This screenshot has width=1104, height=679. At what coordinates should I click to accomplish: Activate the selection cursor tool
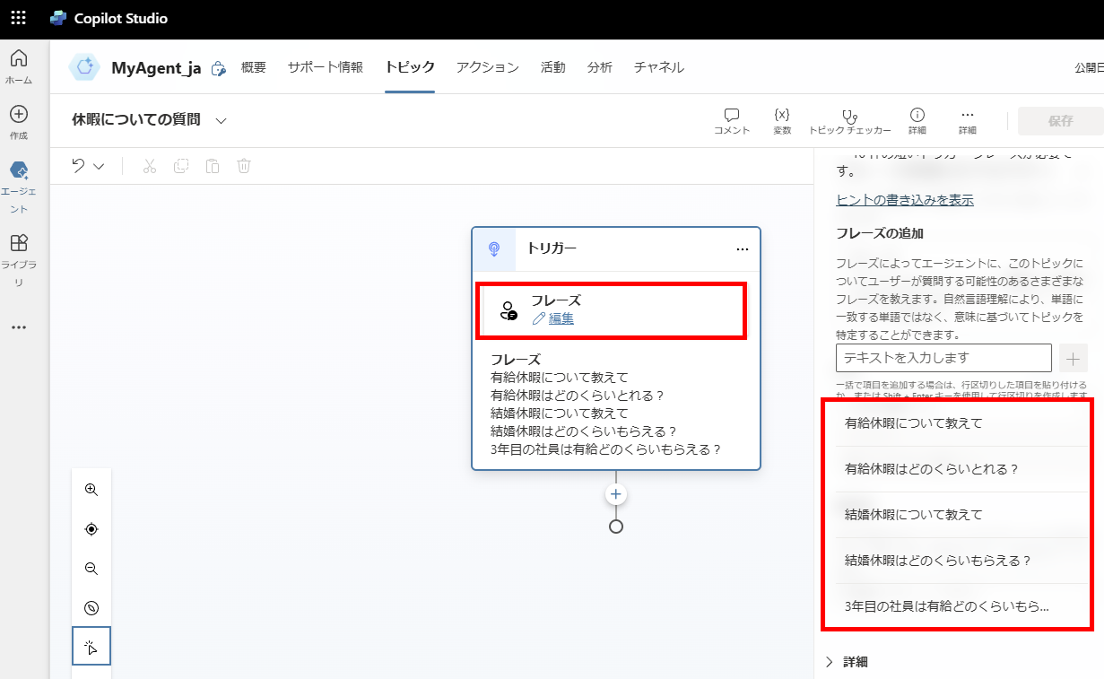point(91,645)
